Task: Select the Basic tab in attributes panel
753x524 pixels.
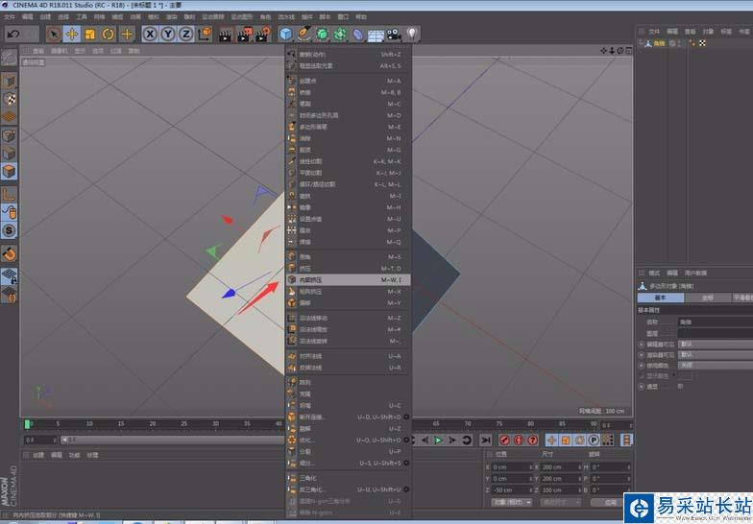Action: pyautogui.click(x=661, y=298)
